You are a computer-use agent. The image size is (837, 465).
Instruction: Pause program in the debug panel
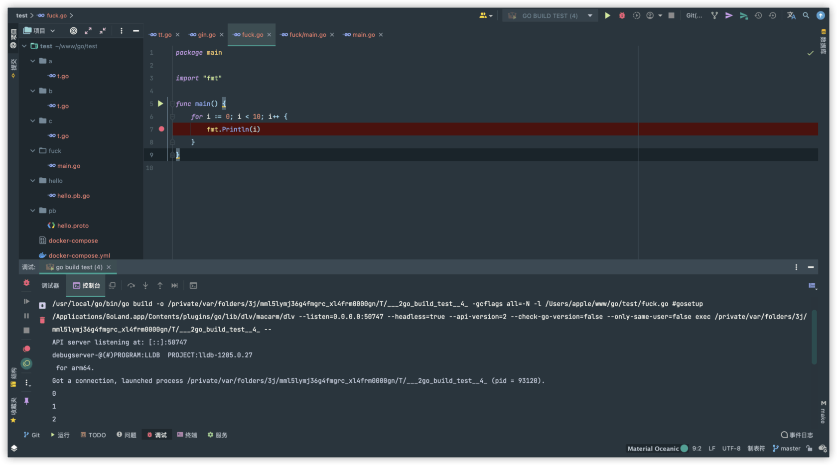[26, 316]
